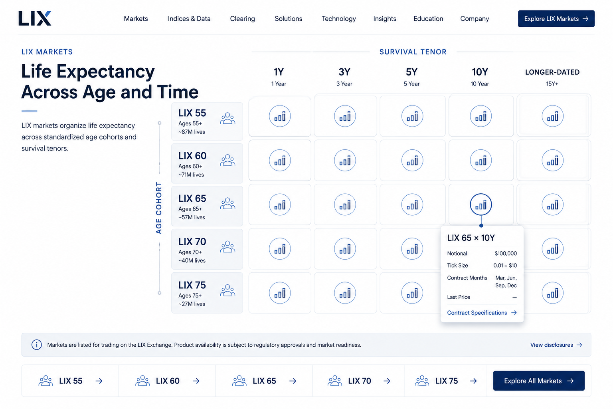Click the people icon on the LIX 75 cohort card
This screenshot has width=613, height=409.
coord(227,290)
